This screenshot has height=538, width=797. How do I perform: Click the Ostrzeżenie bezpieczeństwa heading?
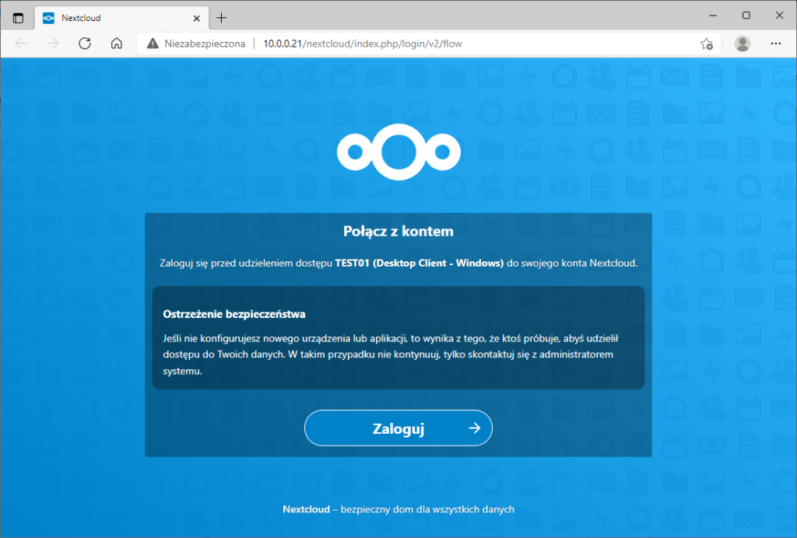[x=233, y=314]
